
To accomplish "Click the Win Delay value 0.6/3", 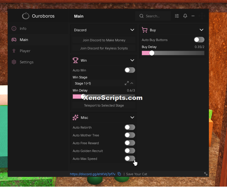I will click(x=131, y=90).
